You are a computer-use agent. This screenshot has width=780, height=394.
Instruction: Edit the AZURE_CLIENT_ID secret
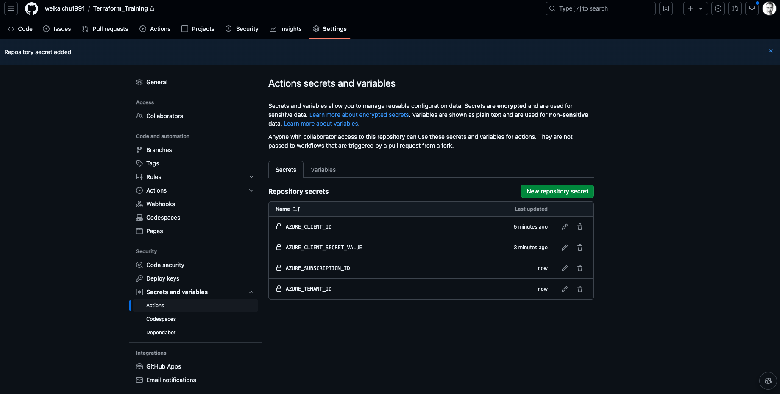[565, 227]
